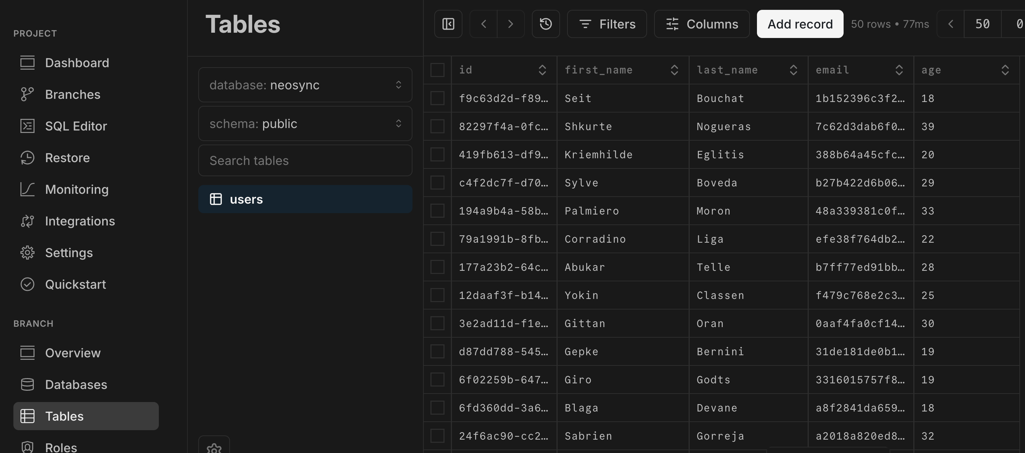Click the forward navigation arrow
Image resolution: width=1025 pixels, height=453 pixels.
pyautogui.click(x=511, y=24)
